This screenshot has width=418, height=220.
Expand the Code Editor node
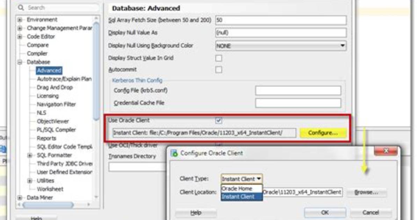point(20,37)
